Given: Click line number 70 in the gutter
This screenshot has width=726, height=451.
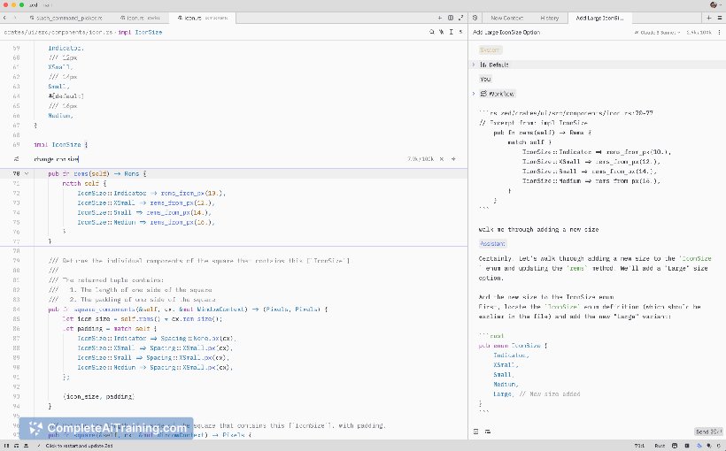Looking at the screenshot, I should pyautogui.click(x=16, y=174).
